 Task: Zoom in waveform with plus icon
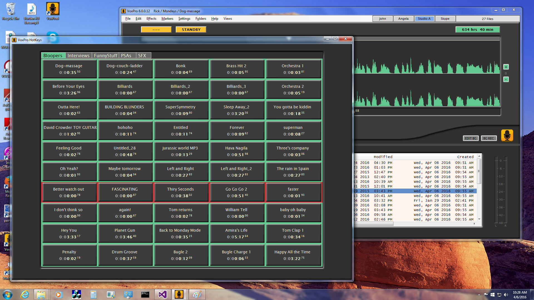point(506,67)
